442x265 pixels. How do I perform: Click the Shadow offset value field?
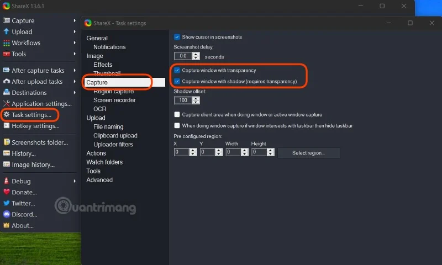183,100
